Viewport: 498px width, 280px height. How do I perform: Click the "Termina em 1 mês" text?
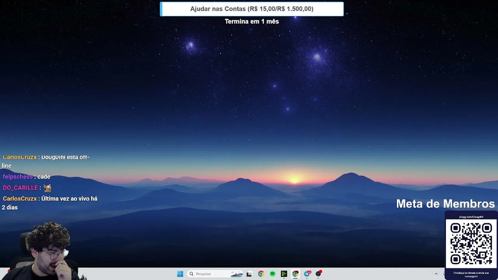tap(252, 21)
